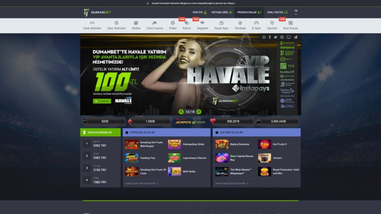The height and width of the screenshot is (214, 381).
Task: Expand the TR language dropdown
Action: point(296,12)
